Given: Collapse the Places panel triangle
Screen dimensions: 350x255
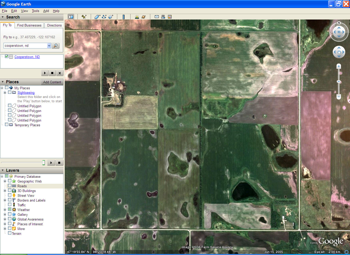Looking at the screenshot, I should pos(3,82).
